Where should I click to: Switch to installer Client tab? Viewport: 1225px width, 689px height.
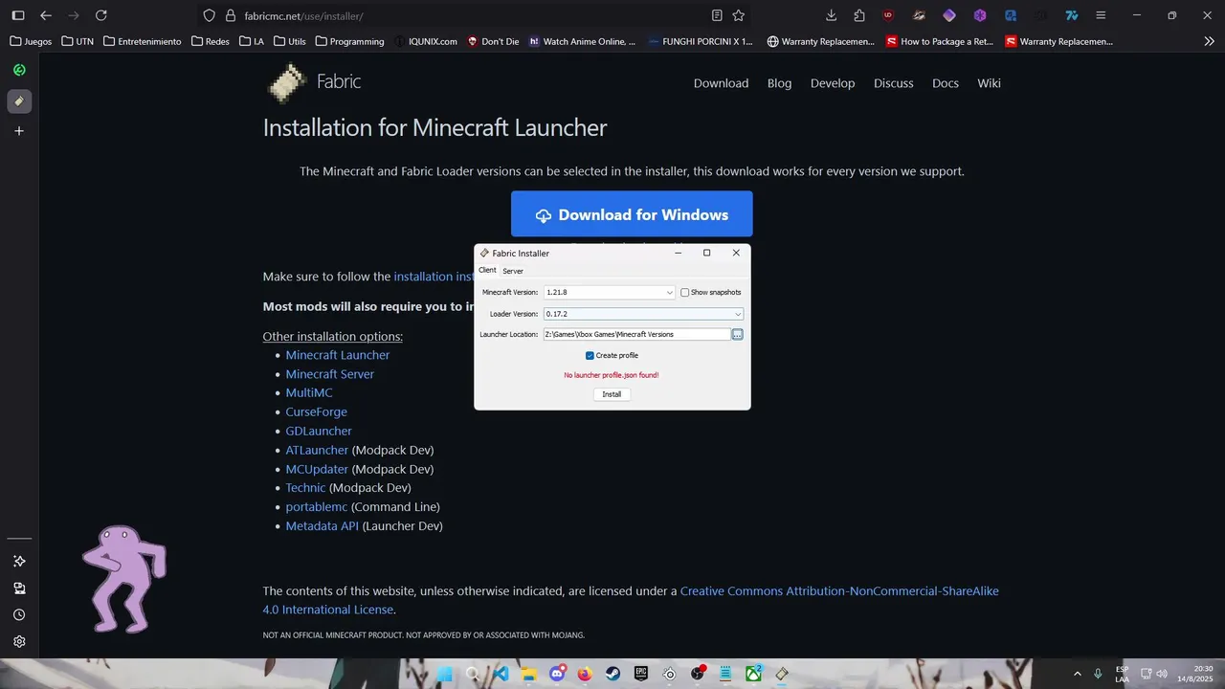[x=487, y=270]
